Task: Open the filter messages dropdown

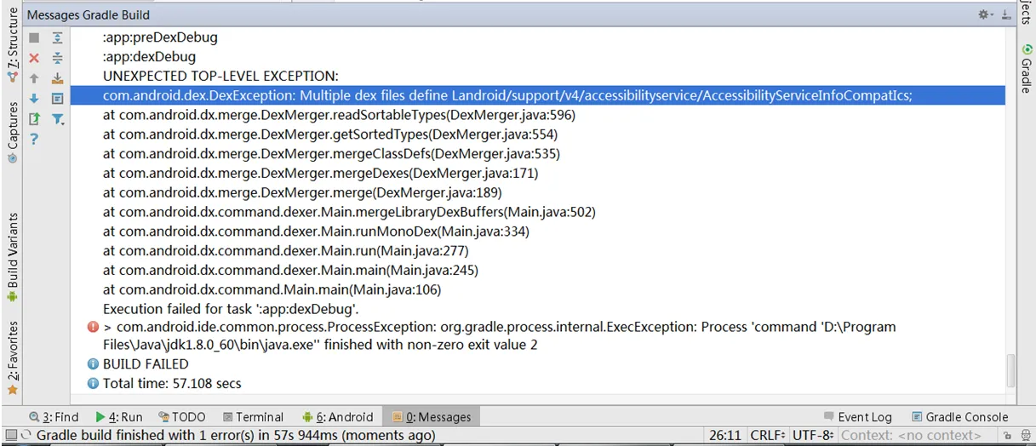Action: [58, 119]
